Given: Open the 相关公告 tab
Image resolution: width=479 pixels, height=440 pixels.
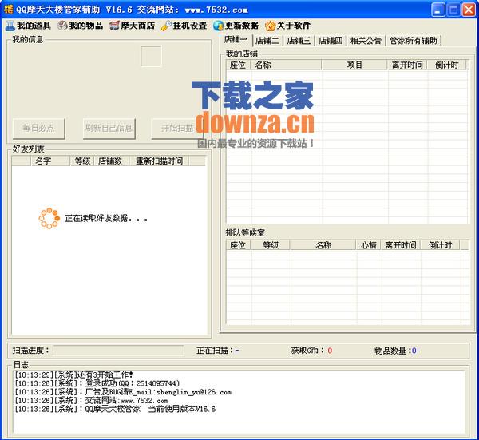Looking at the screenshot, I should pyautogui.click(x=366, y=41).
